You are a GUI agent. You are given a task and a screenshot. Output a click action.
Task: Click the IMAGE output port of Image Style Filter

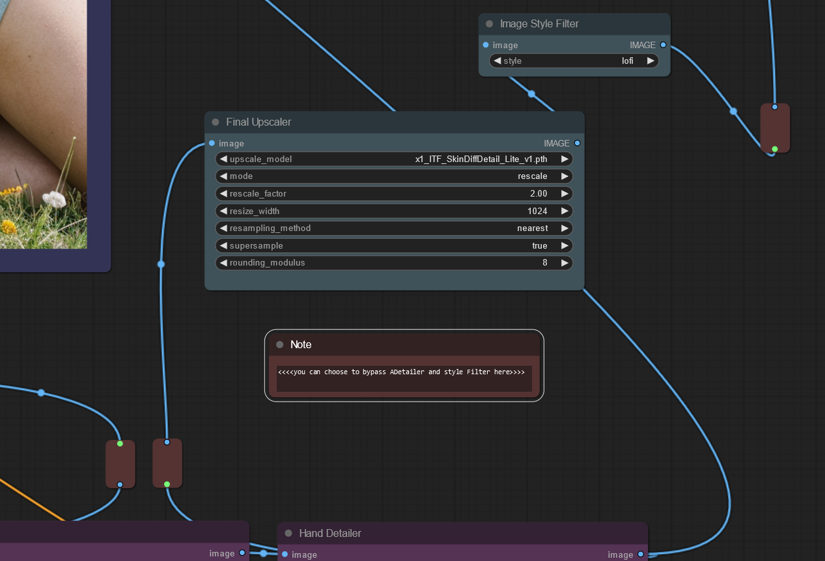tap(663, 45)
